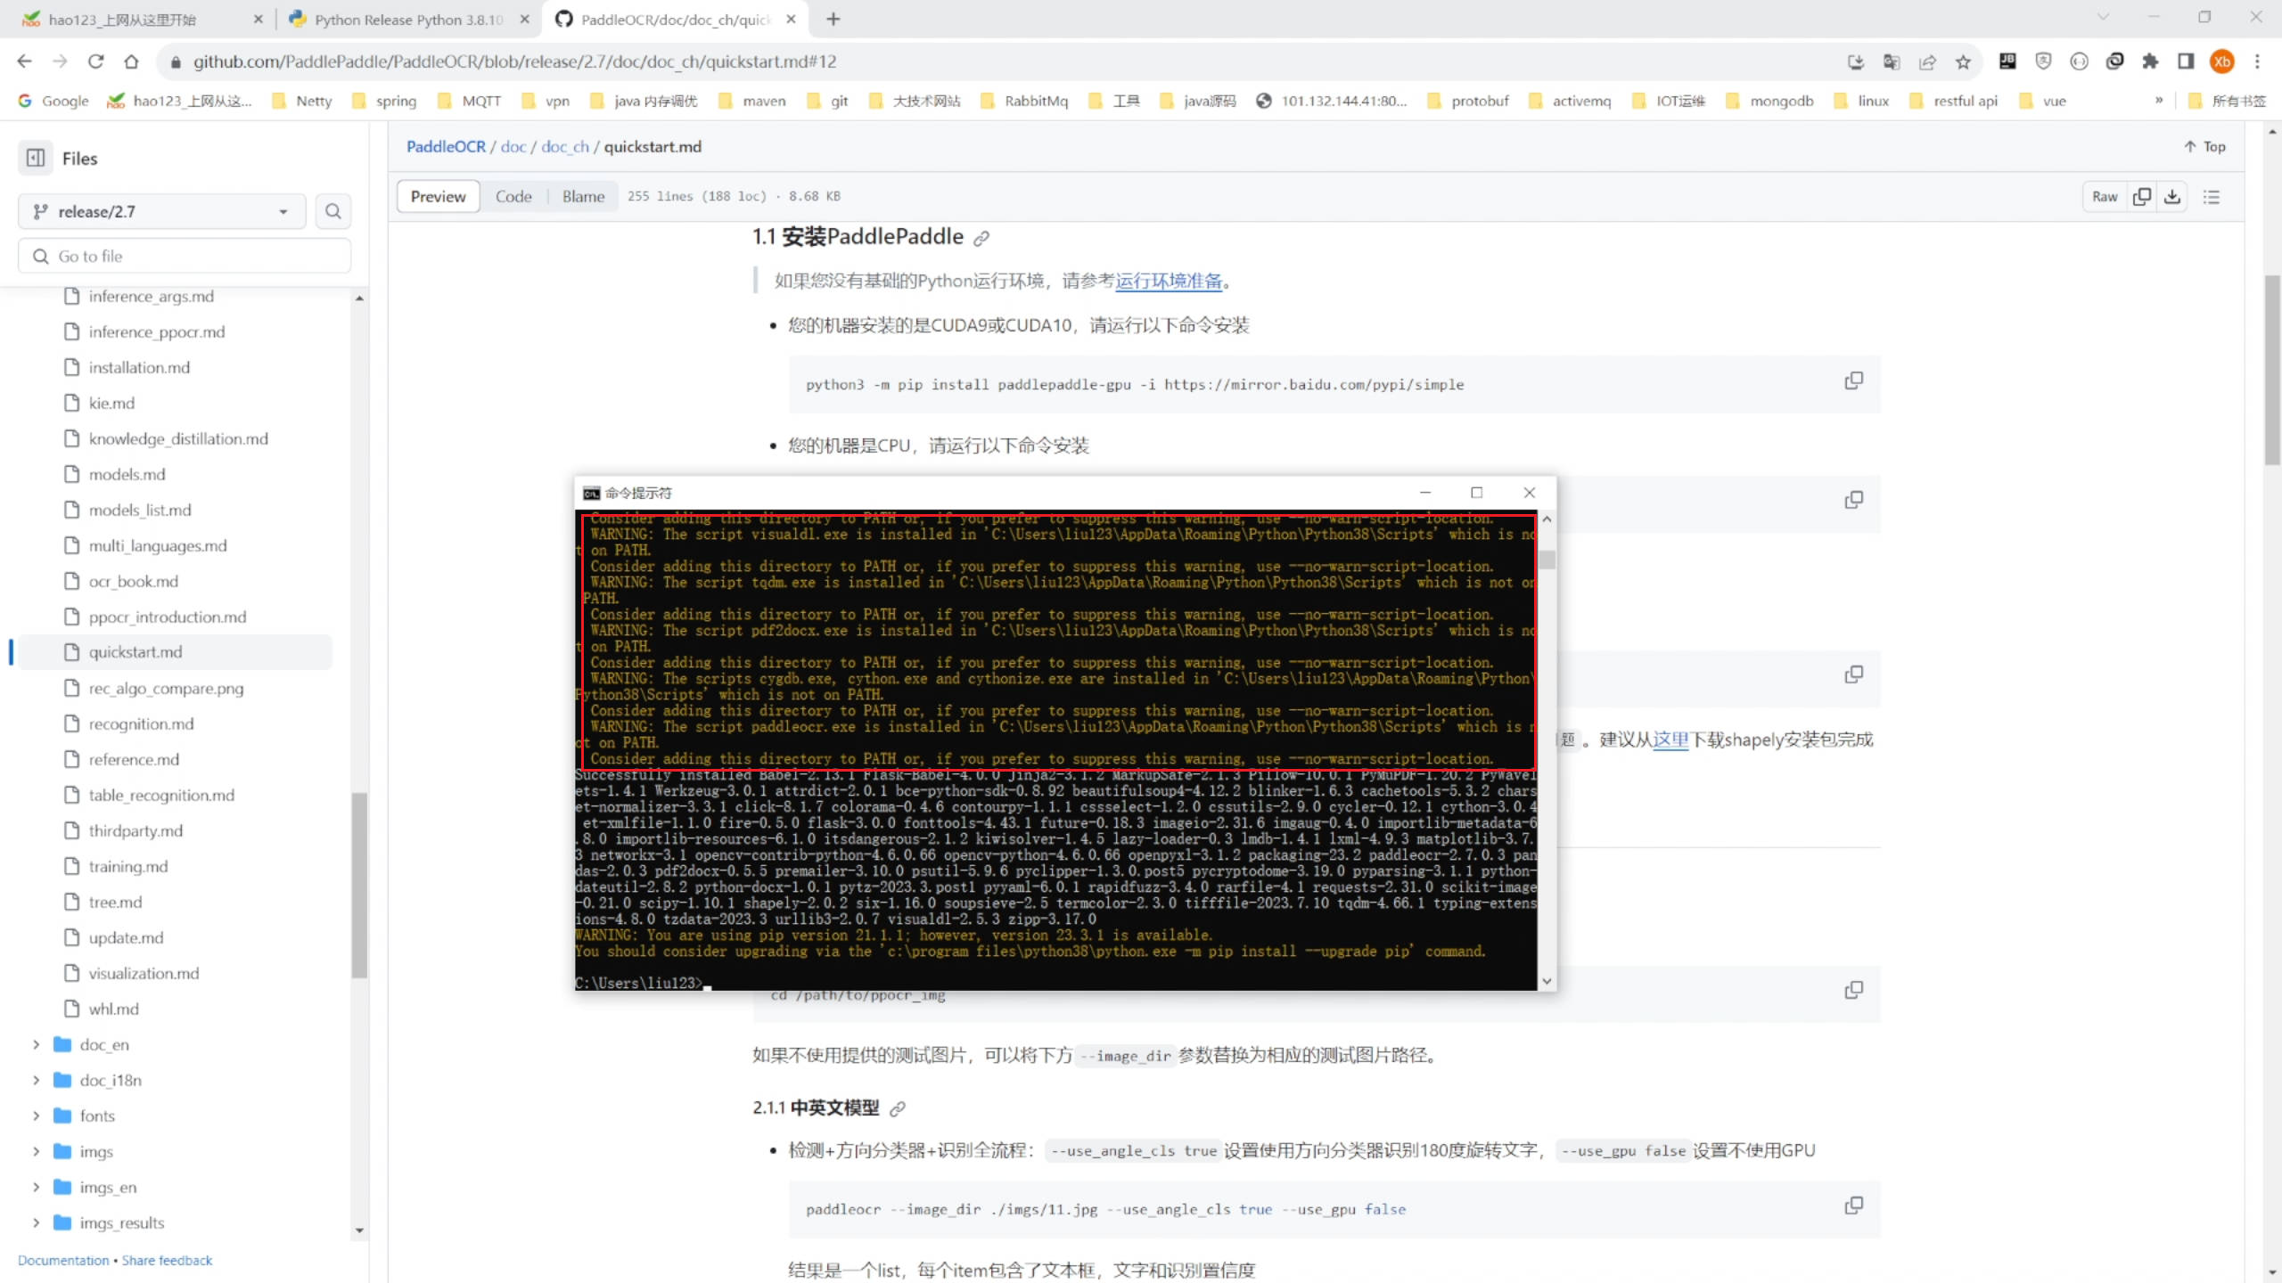Click anchor link icon beside 安装PaddlePaddle heading
Image resolution: width=2282 pixels, height=1283 pixels.
click(981, 238)
